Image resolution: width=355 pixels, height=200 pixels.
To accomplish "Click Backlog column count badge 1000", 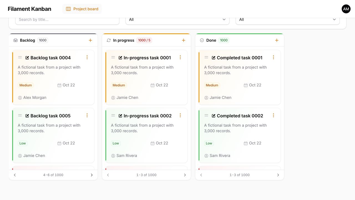I will pyautogui.click(x=43, y=40).
